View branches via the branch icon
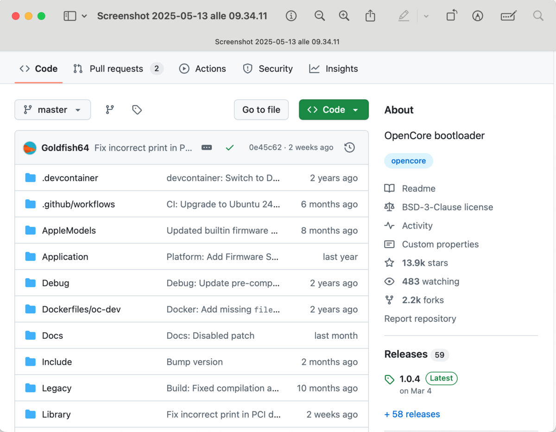 pos(110,110)
